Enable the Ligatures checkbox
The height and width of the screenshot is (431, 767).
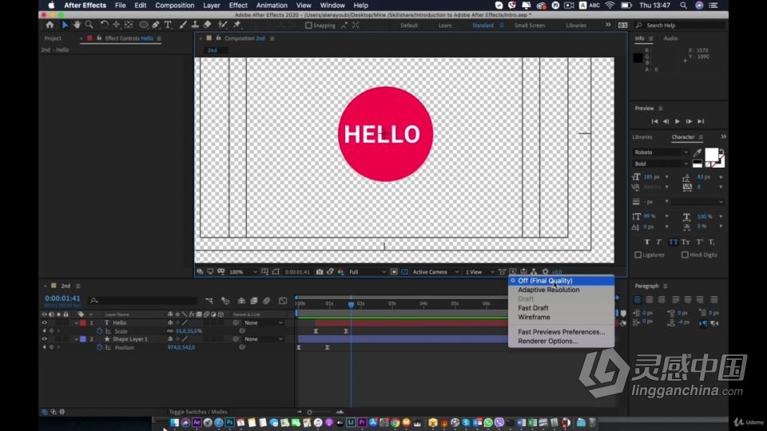click(x=638, y=255)
